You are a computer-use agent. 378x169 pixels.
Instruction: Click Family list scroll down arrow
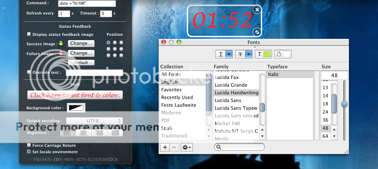tap(262, 137)
